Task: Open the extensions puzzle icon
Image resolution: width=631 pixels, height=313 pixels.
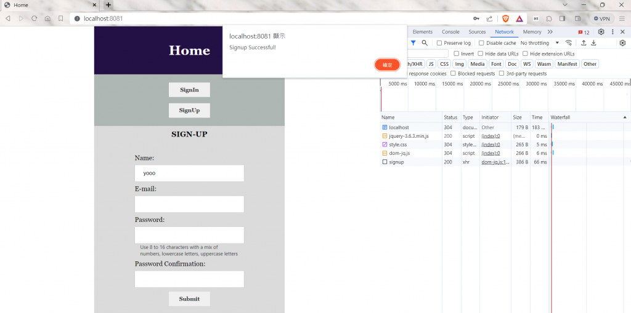Action: (x=549, y=18)
